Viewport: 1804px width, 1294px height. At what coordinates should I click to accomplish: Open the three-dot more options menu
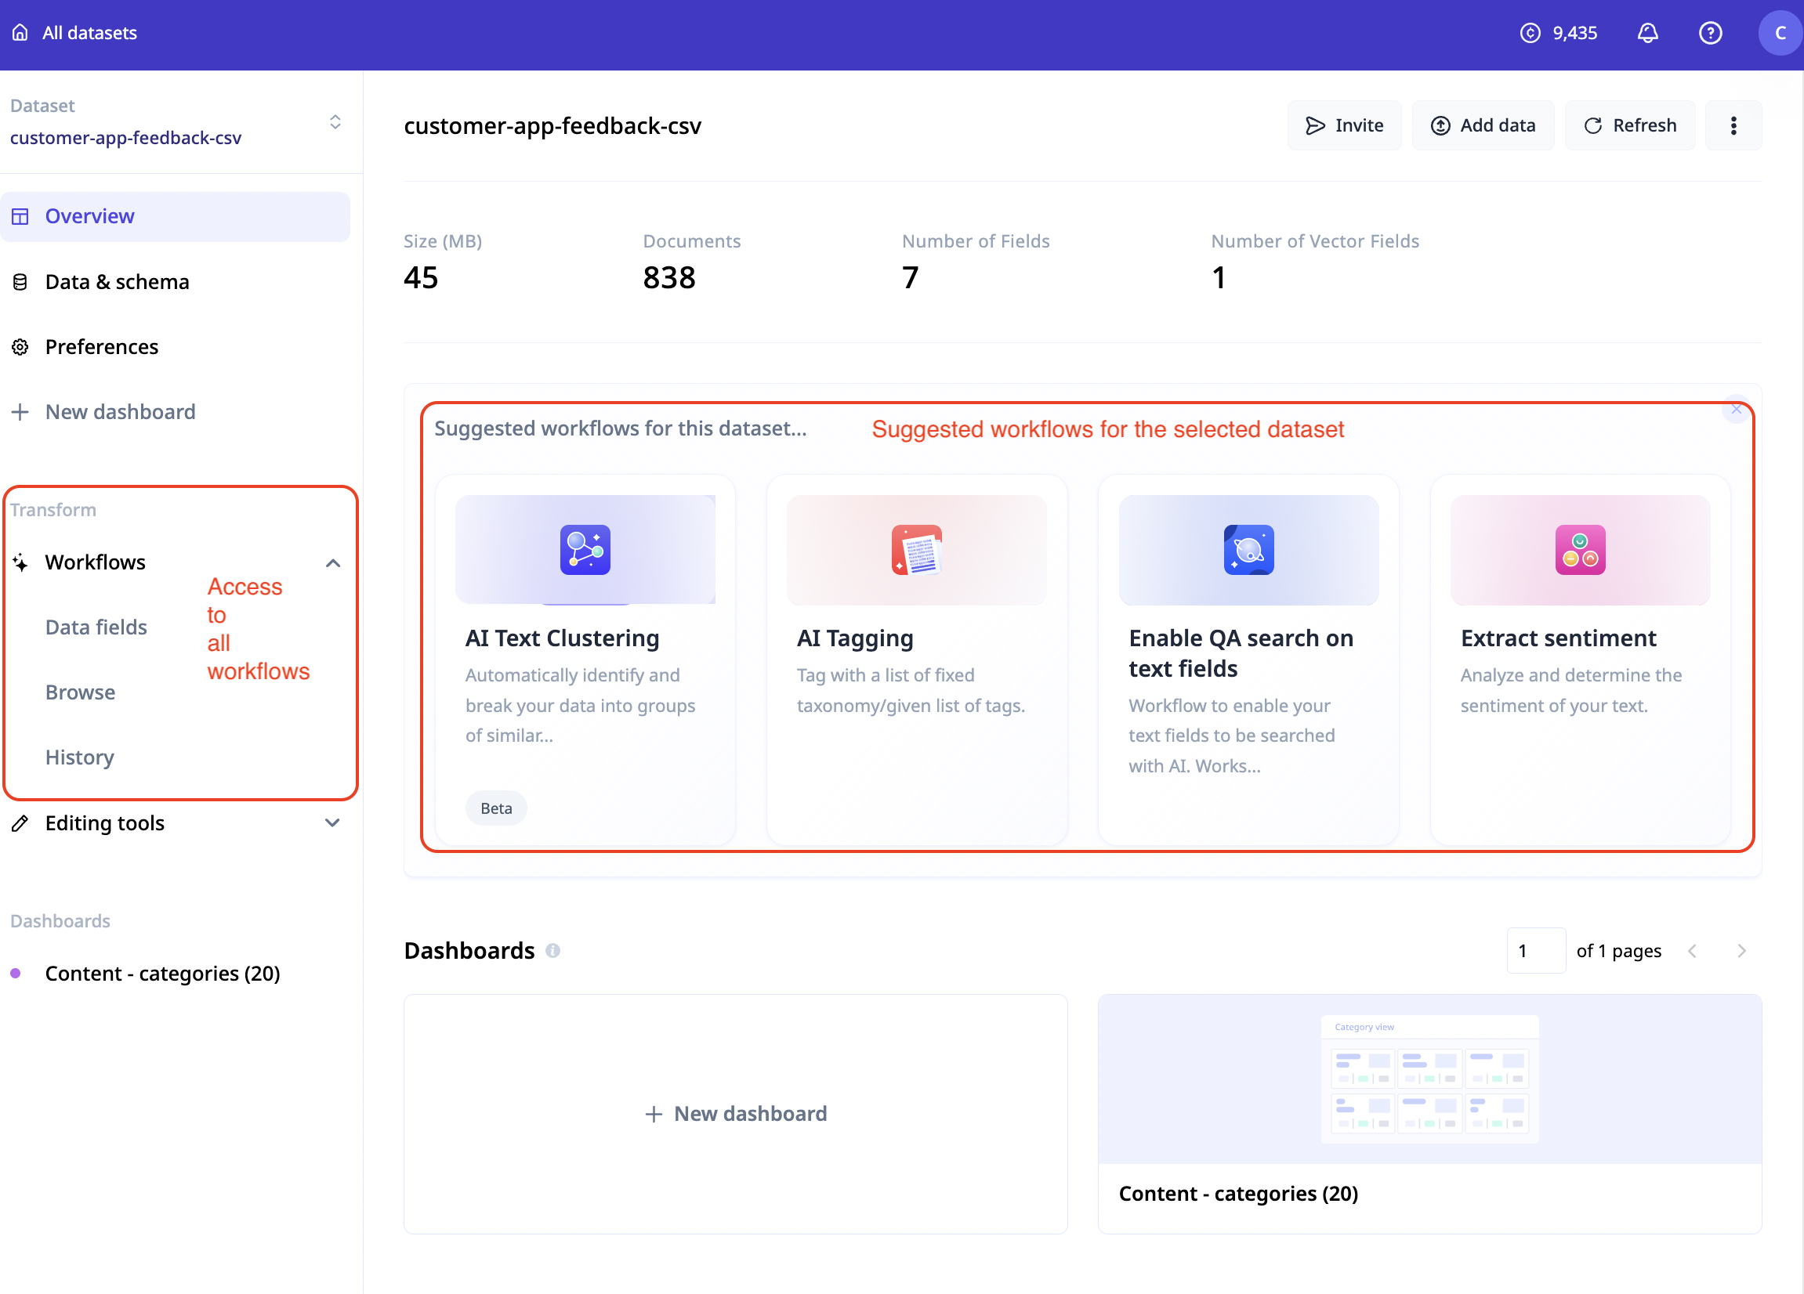click(x=1733, y=125)
